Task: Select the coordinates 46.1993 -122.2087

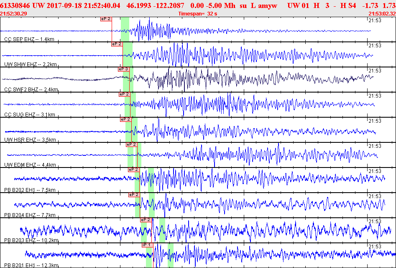Action: click(x=155, y=5)
